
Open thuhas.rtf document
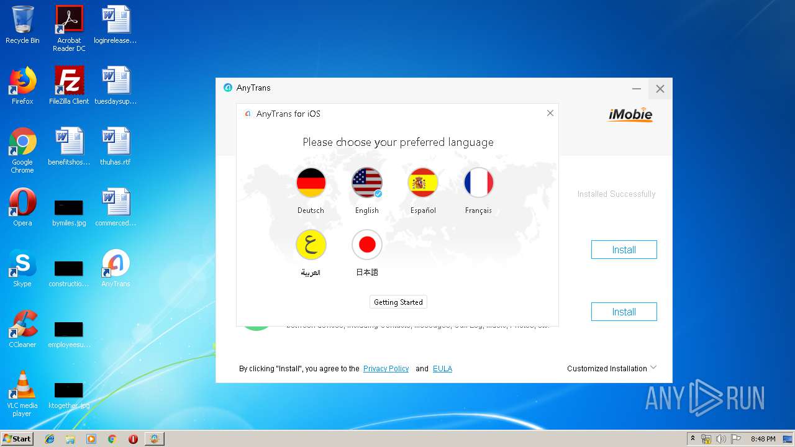(116, 147)
